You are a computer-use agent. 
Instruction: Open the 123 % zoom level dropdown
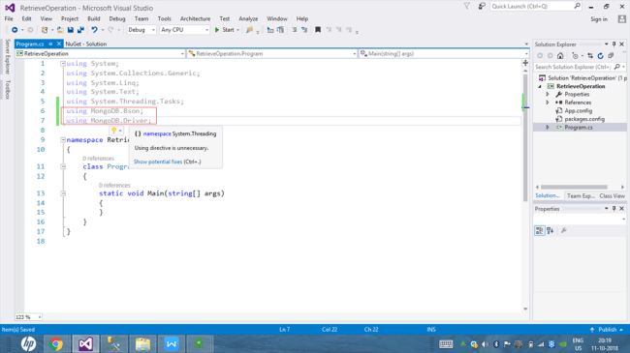click(28, 317)
